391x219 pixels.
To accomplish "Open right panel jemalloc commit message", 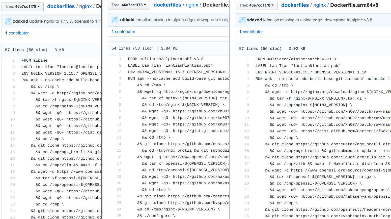I will coord(318,20).
